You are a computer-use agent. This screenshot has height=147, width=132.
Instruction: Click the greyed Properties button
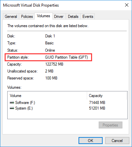[111, 125]
